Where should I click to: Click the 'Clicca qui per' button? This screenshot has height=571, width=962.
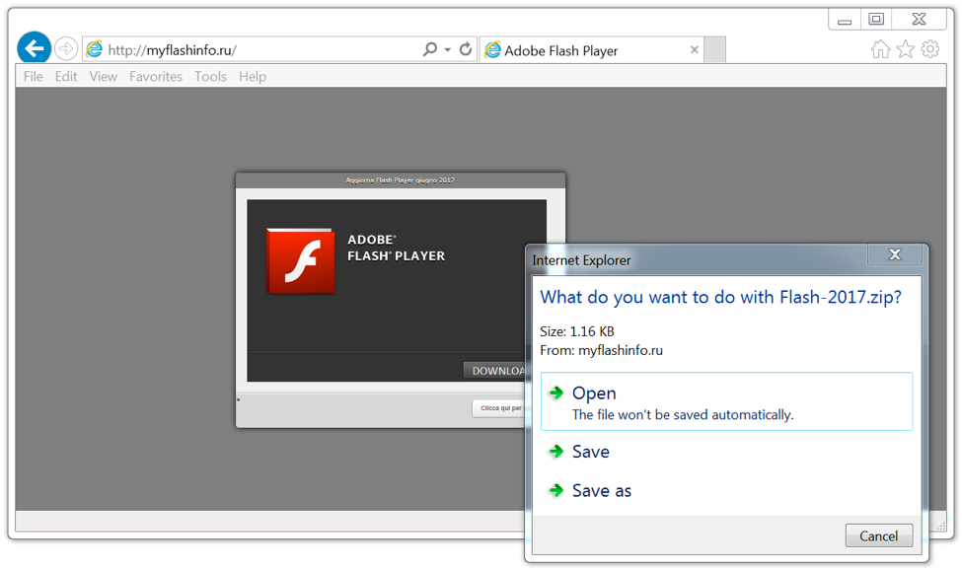(x=499, y=408)
